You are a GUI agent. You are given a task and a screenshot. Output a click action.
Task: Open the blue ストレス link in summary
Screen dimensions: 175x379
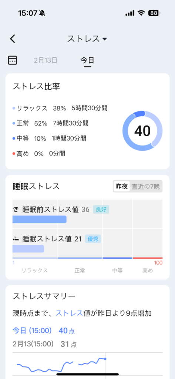point(69,313)
